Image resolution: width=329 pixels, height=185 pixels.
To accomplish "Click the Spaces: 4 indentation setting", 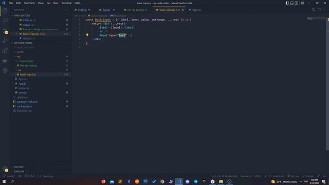I will pos(246,176).
